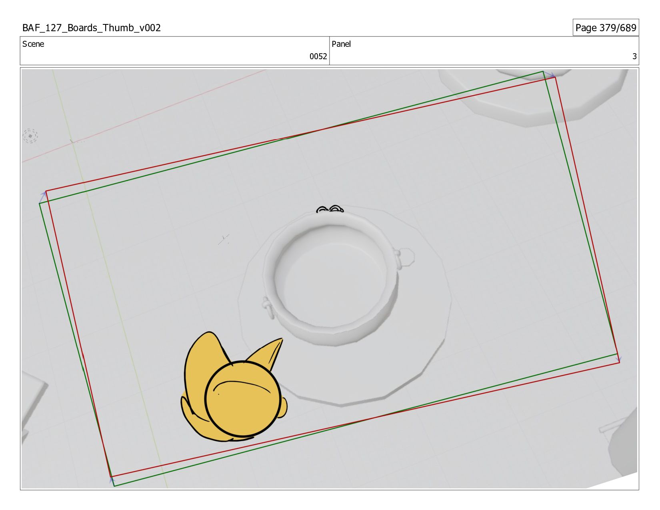Click the Scene label
This screenshot has width=660, height=510.
point(33,44)
